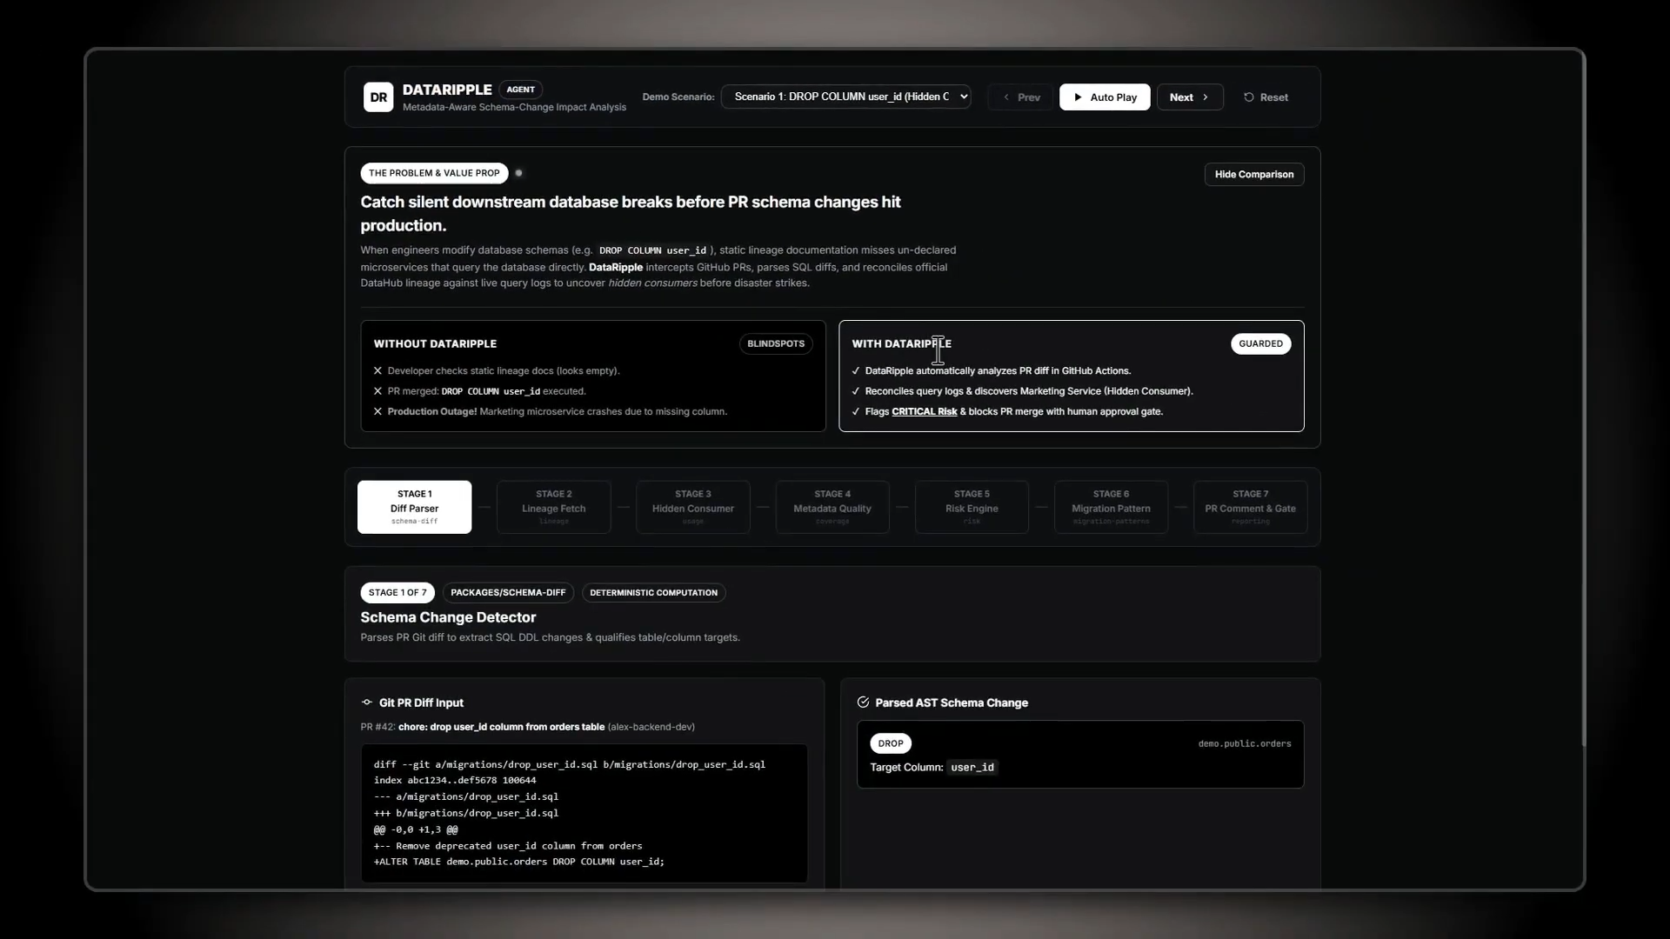Click the Schema Change Detector heading
The image size is (1670, 939).
click(448, 617)
